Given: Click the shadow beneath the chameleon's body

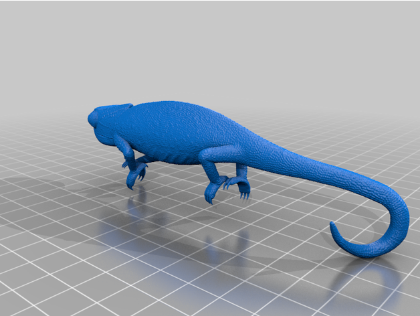Looking at the screenshot, I should click(167, 214).
